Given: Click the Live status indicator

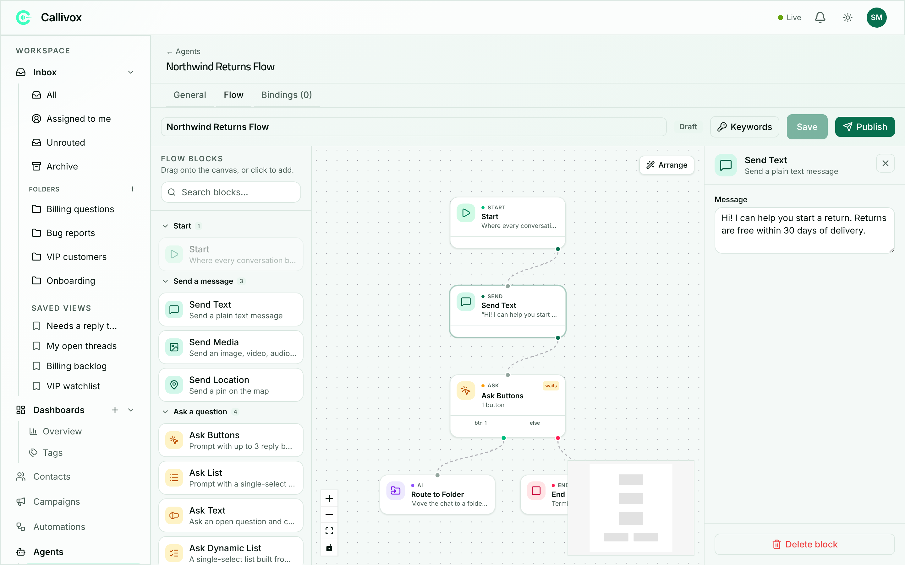Looking at the screenshot, I should [x=789, y=18].
